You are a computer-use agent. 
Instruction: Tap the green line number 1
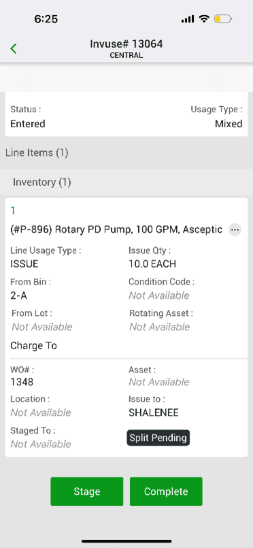(13, 210)
